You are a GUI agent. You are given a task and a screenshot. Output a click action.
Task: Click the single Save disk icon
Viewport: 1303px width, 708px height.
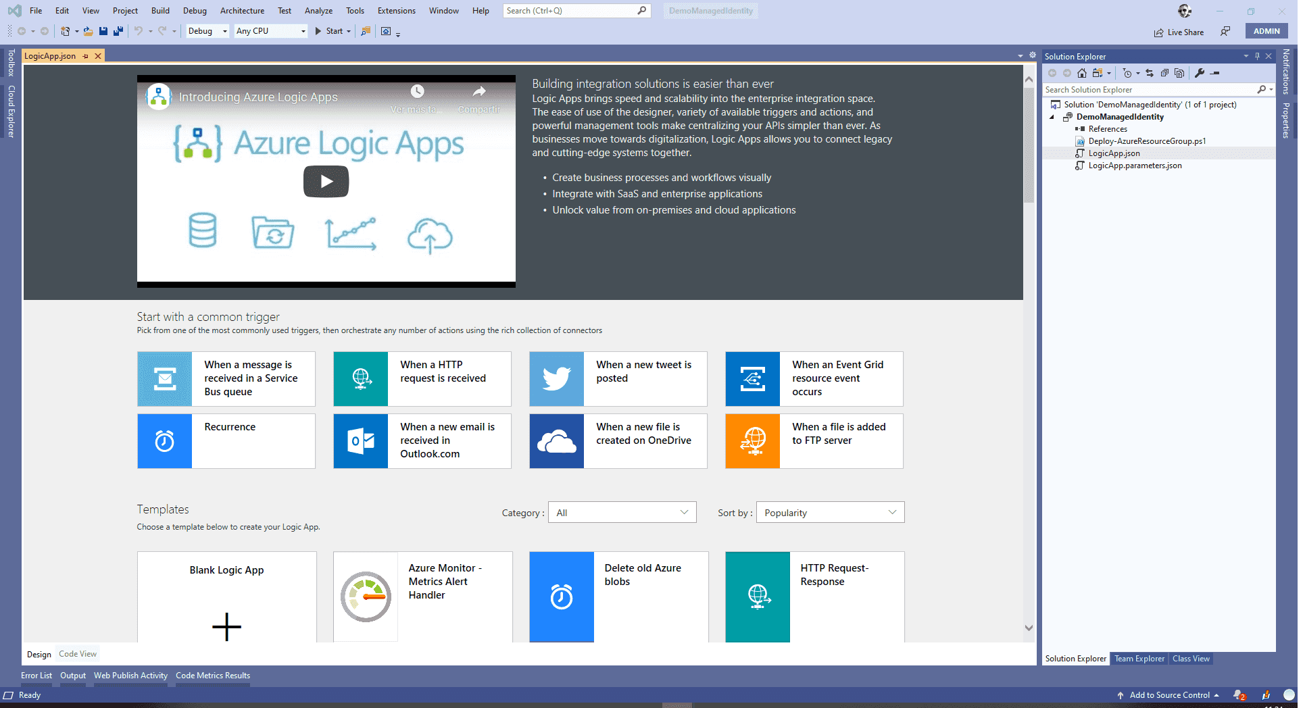[103, 31]
